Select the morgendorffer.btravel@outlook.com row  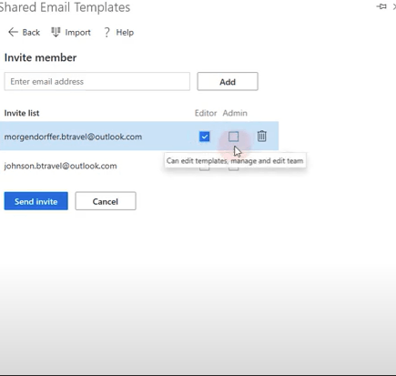coord(139,136)
